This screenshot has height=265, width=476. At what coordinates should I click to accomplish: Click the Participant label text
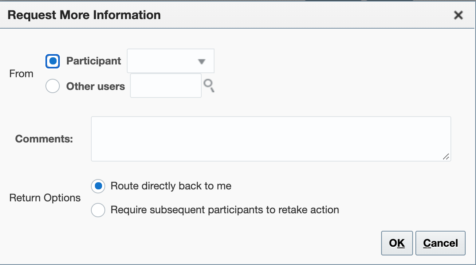coord(94,61)
